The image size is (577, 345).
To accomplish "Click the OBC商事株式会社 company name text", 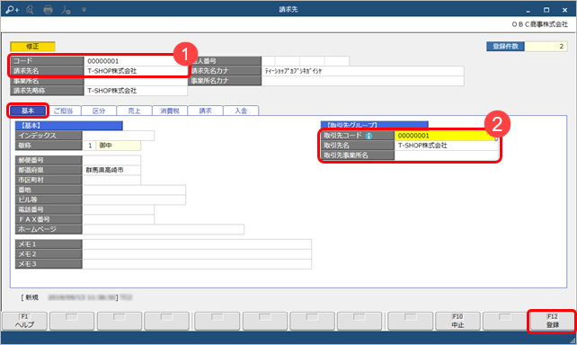I will 539,24.
